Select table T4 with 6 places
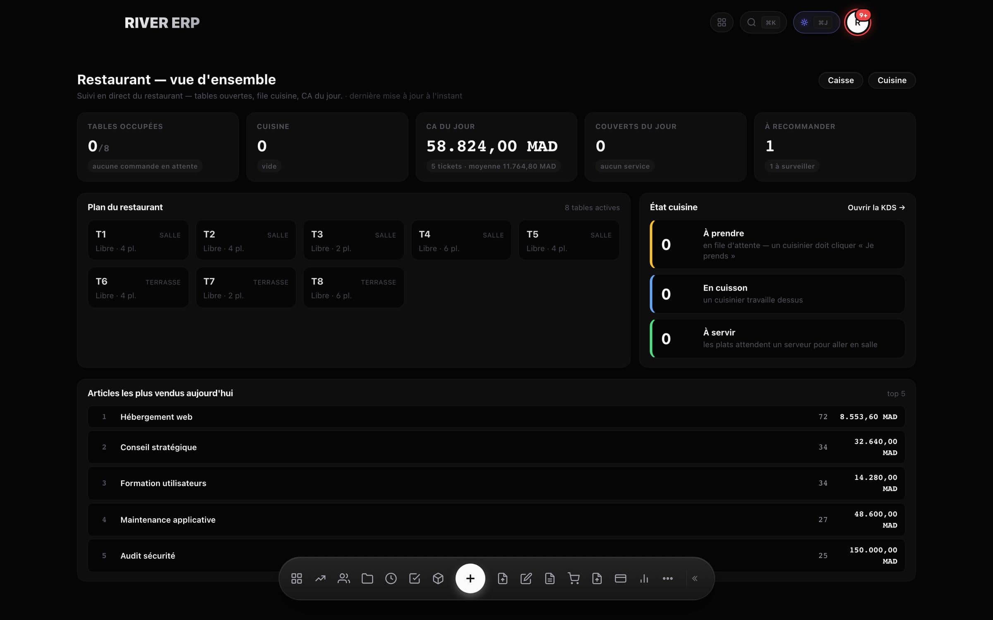 tap(461, 240)
